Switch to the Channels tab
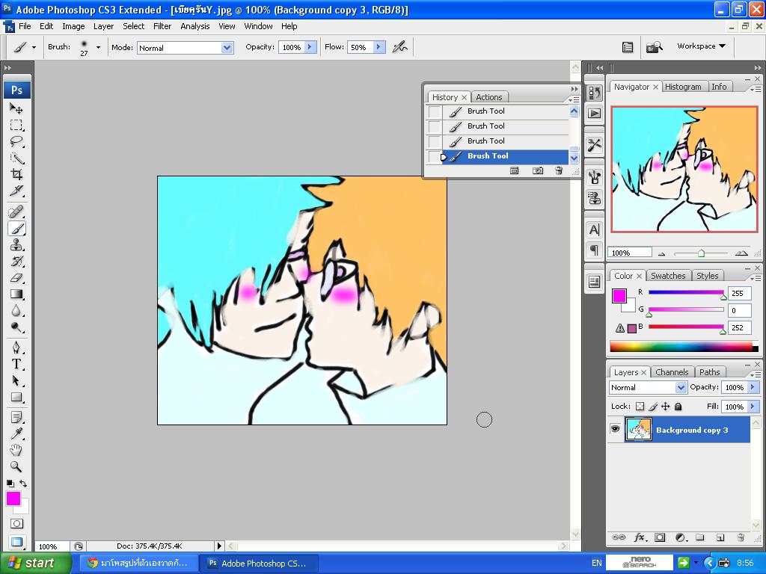766x574 pixels. 672,372
